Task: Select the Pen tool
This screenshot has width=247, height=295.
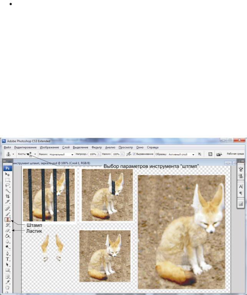Action: [x=7, y=254]
